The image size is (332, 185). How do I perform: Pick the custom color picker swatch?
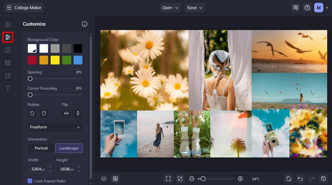click(32, 48)
